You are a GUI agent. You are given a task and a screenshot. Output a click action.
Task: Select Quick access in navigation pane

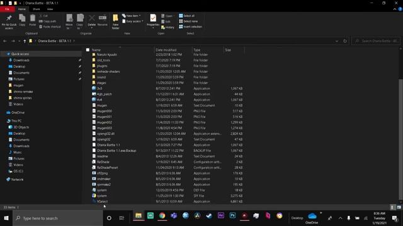pos(20,54)
